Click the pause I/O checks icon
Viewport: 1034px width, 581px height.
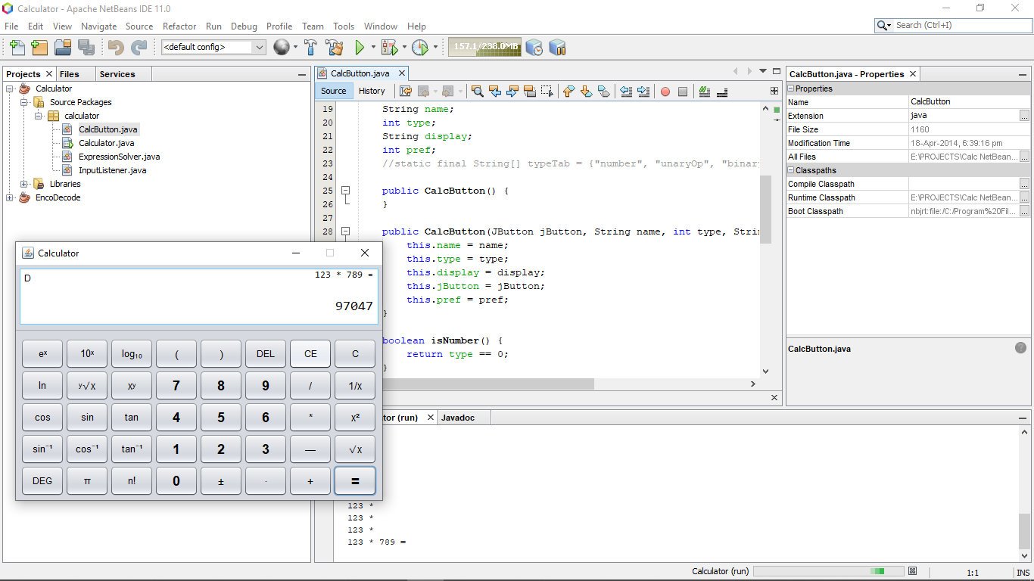(x=558, y=48)
